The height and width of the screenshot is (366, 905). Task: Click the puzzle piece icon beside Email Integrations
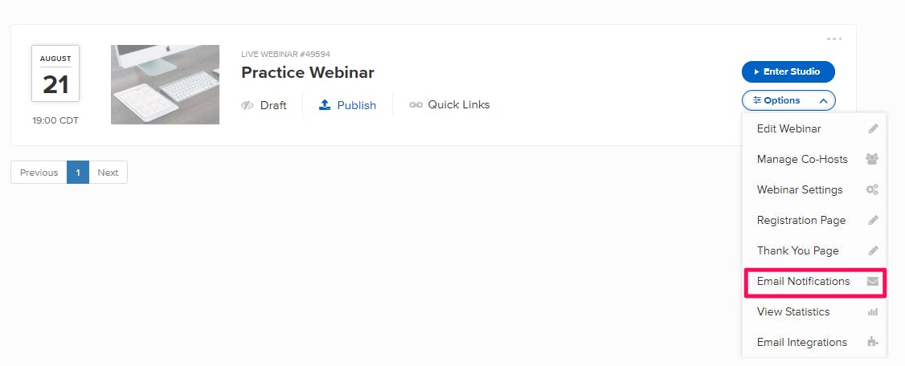(873, 343)
